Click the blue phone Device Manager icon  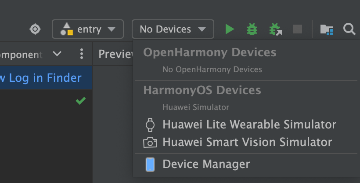tap(150, 165)
